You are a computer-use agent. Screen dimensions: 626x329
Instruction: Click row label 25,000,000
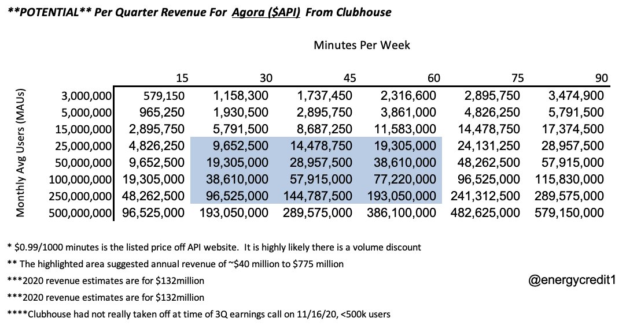(83, 146)
